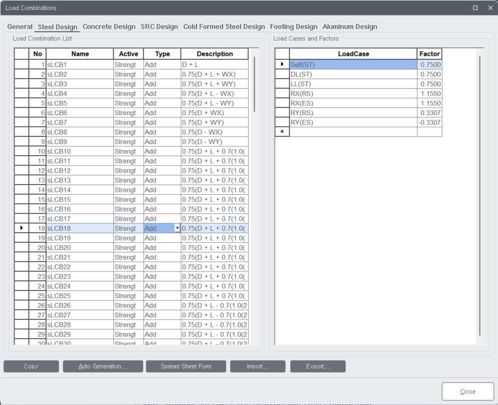
Task: Select the SRC Design tab
Action: pyautogui.click(x=159, y=27)
